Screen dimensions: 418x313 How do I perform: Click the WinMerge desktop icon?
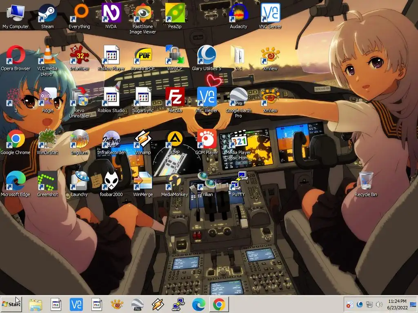pyautogui.click(x=142, y=184)
